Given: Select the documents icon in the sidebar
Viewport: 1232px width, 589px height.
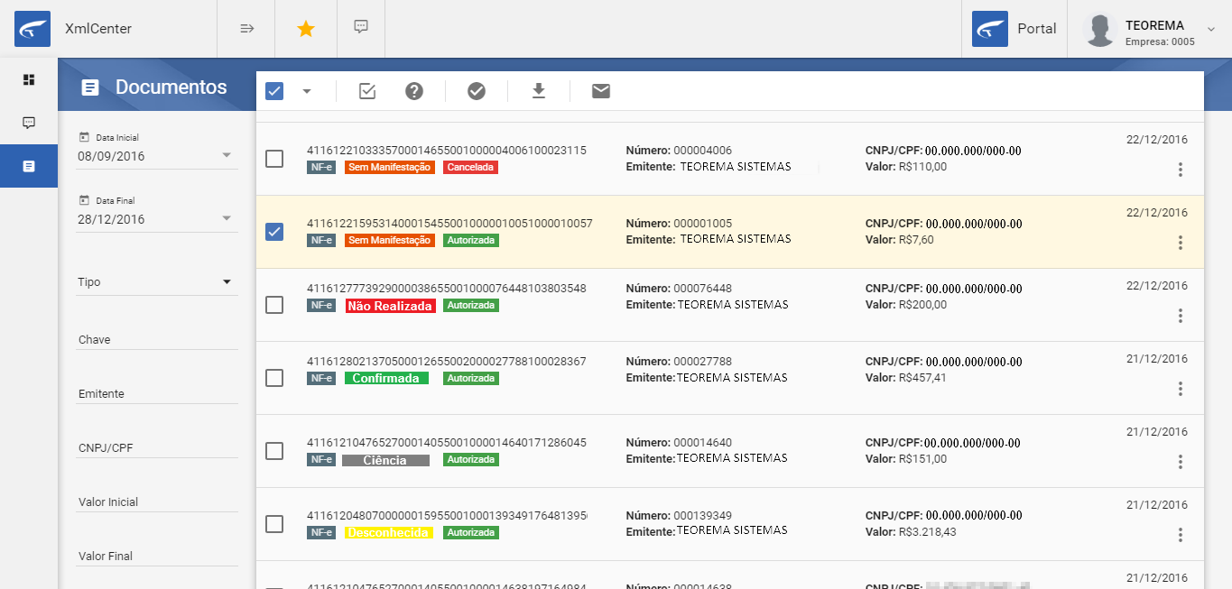Looking at the screenshot, I should (x=29, y=167).
